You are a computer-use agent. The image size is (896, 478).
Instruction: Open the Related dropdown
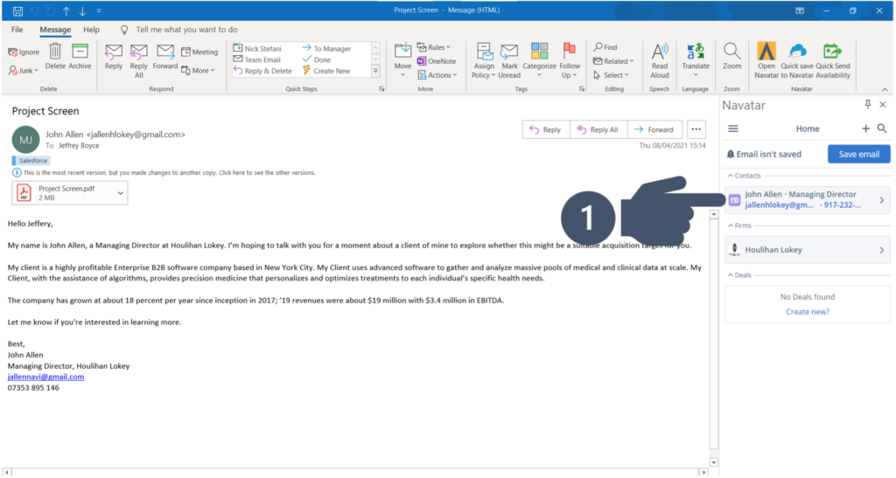[x=613, y=61]
